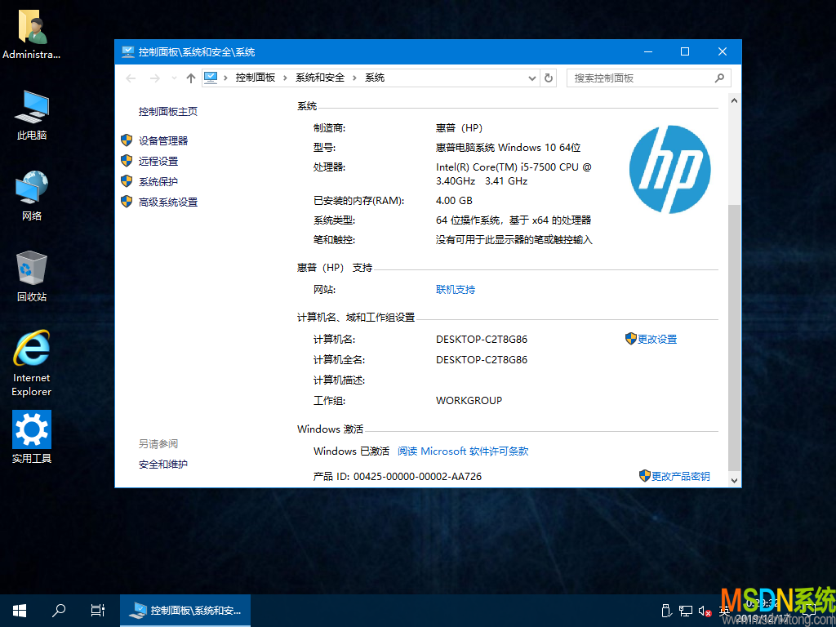836x627 pixels.
Task: Open recent pages dropdown beside forward arrow
Action: pyautogui.click(x=173, y=78)
